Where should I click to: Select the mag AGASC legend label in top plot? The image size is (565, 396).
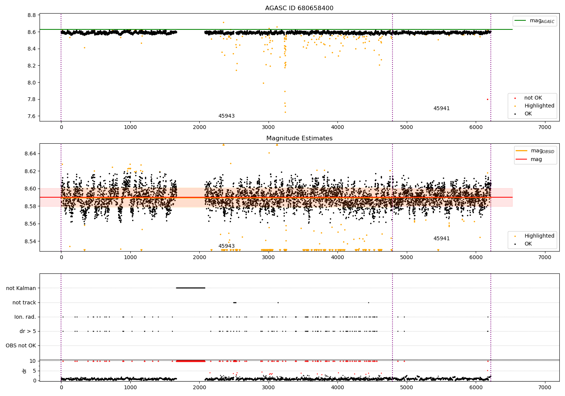pyautogui.click(x=542, y=21)
